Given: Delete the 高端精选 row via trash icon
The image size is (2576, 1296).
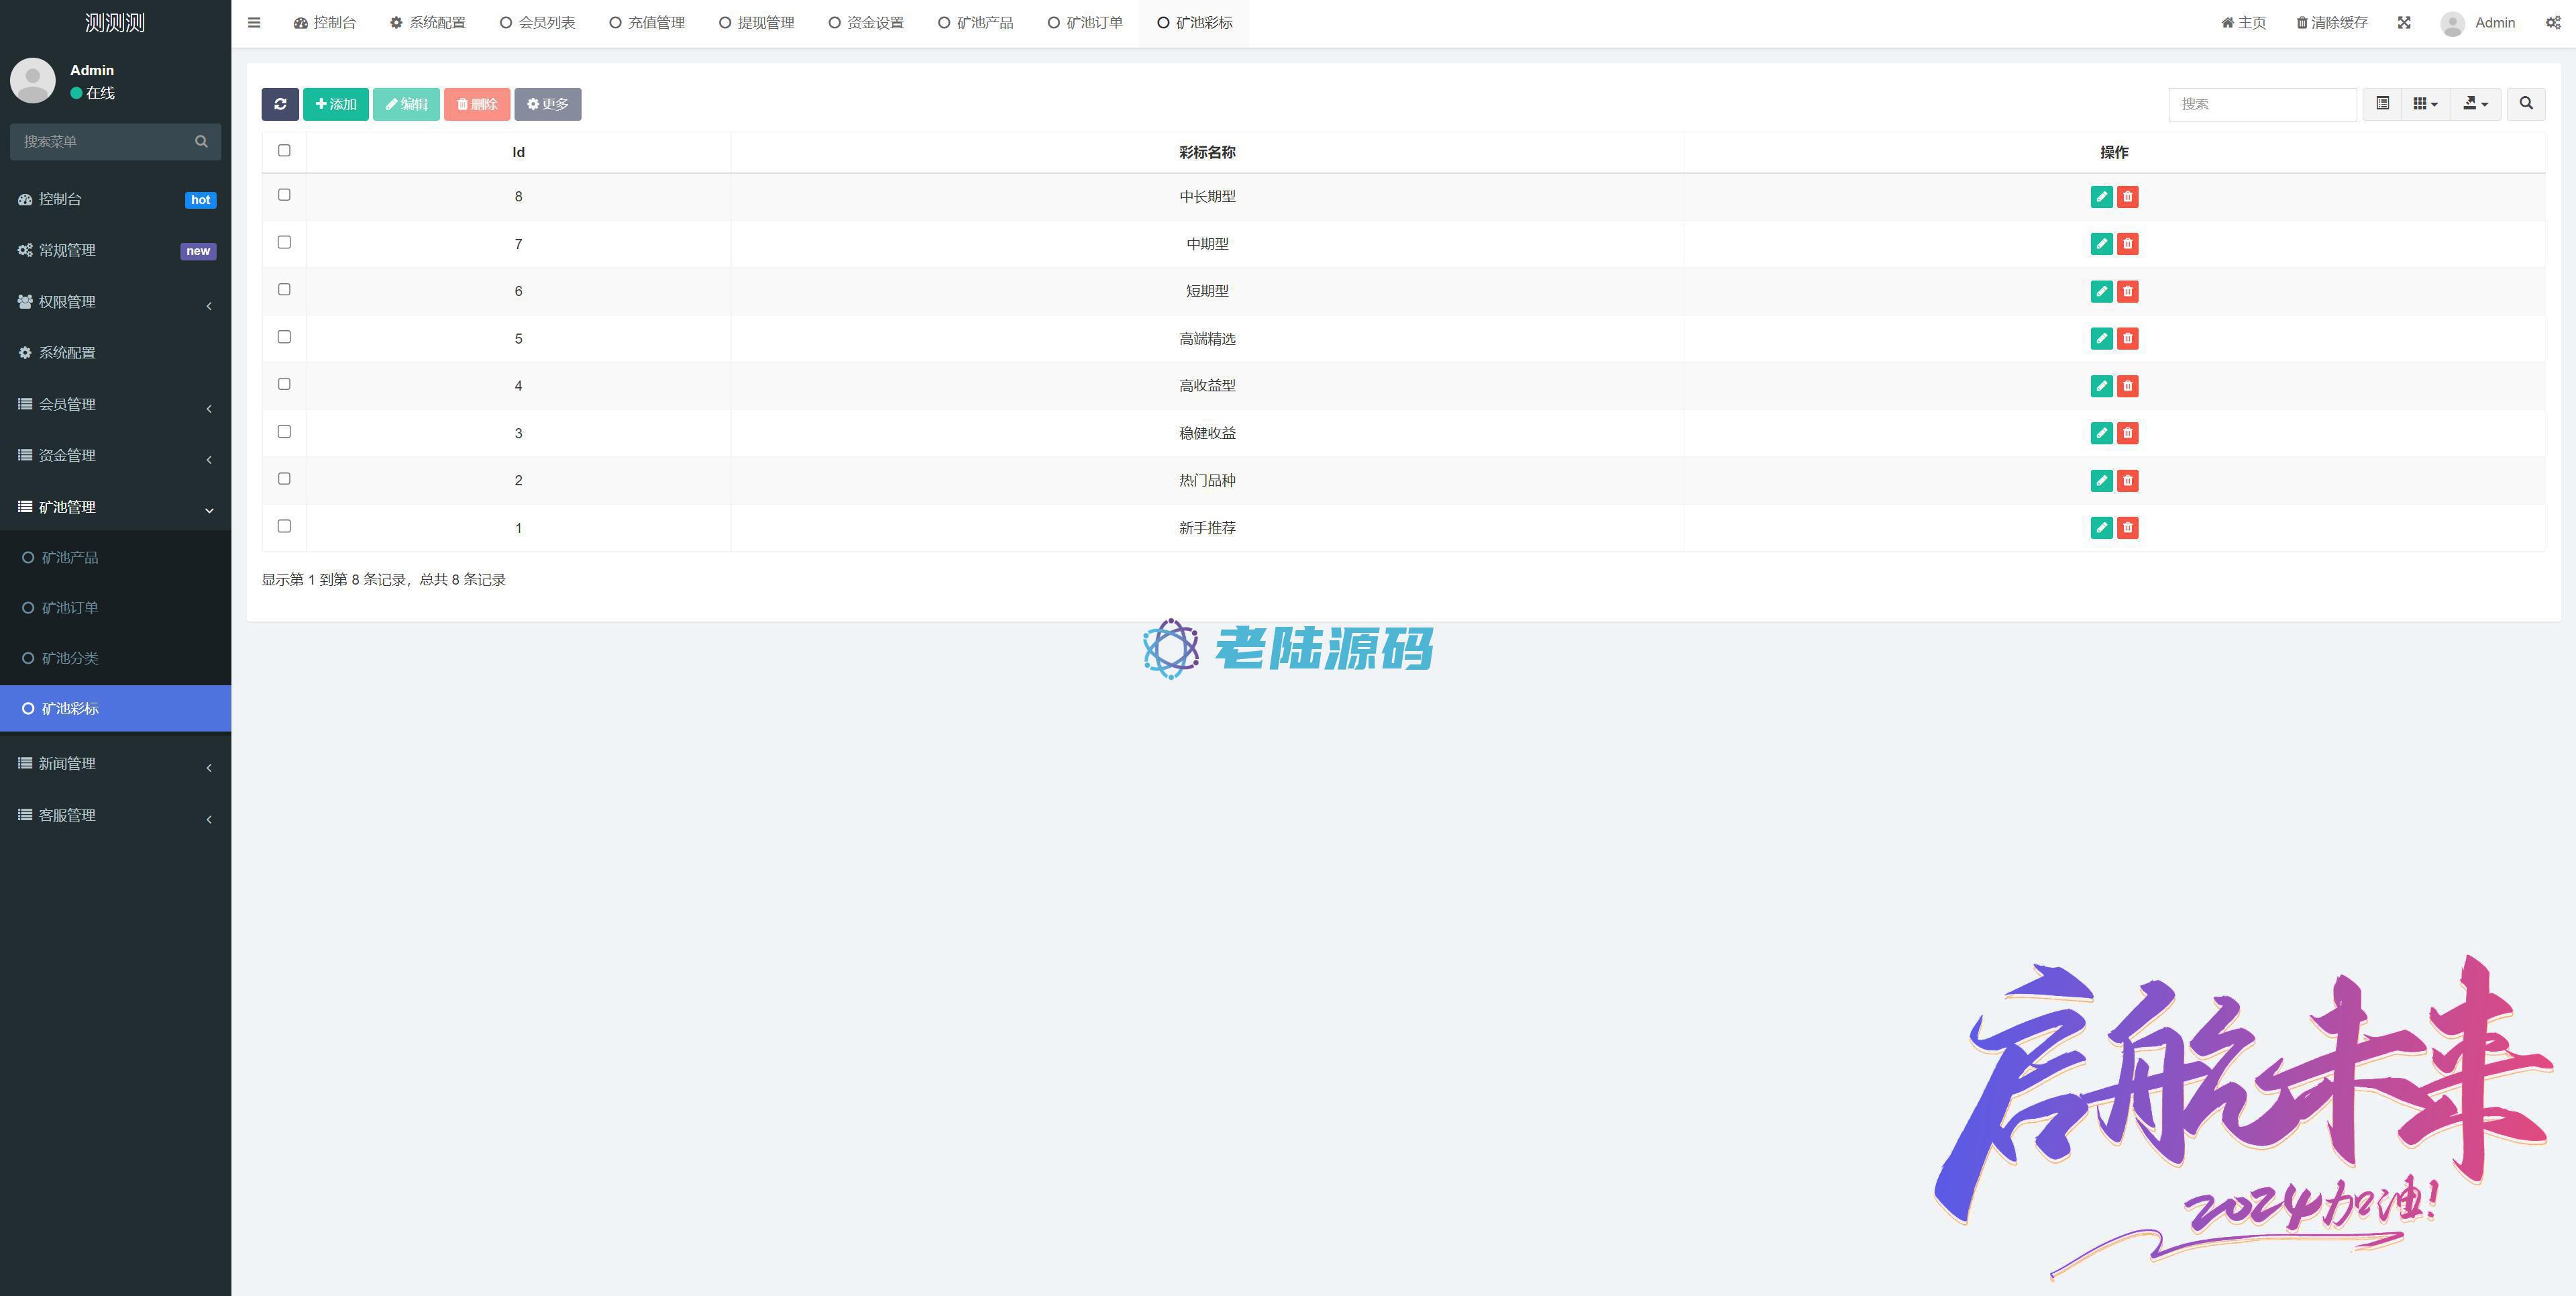Looking at the screenshot, I should [x=2127, y=338].
